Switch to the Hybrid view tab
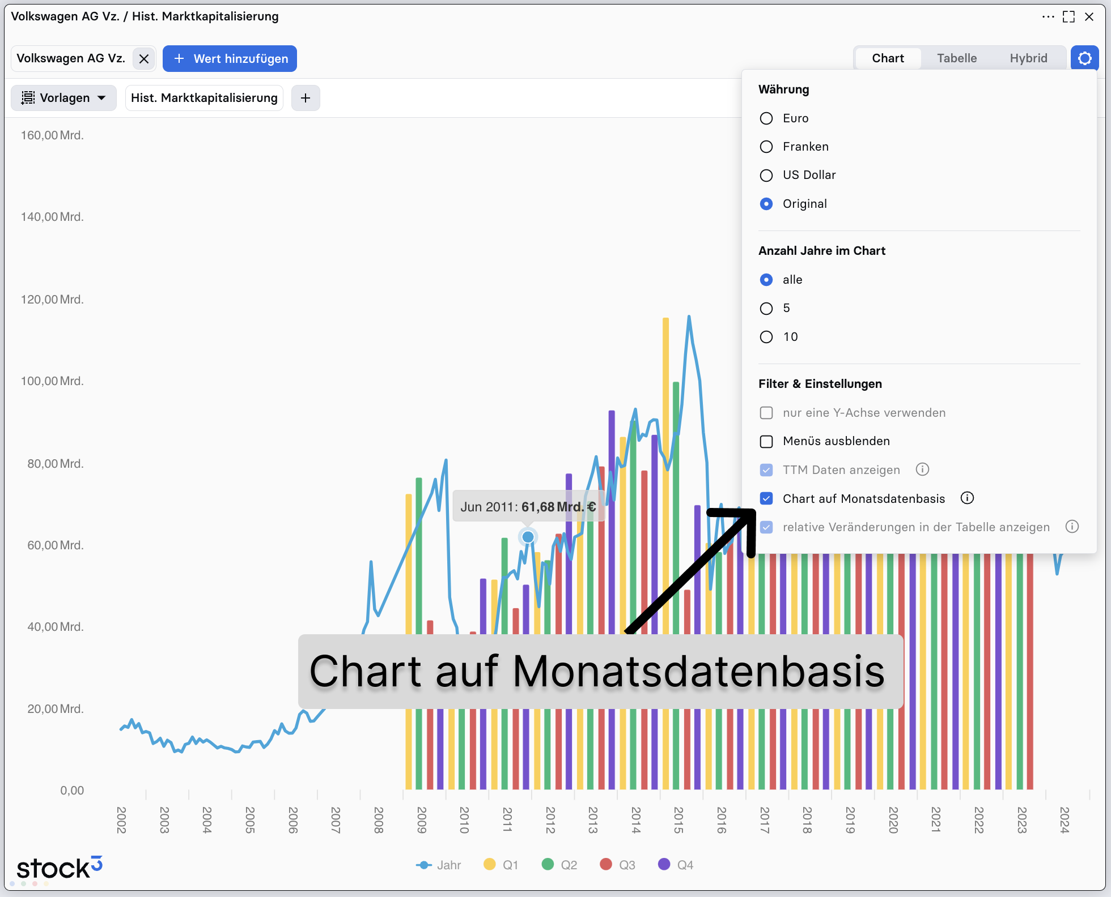 pos(1028,58)
